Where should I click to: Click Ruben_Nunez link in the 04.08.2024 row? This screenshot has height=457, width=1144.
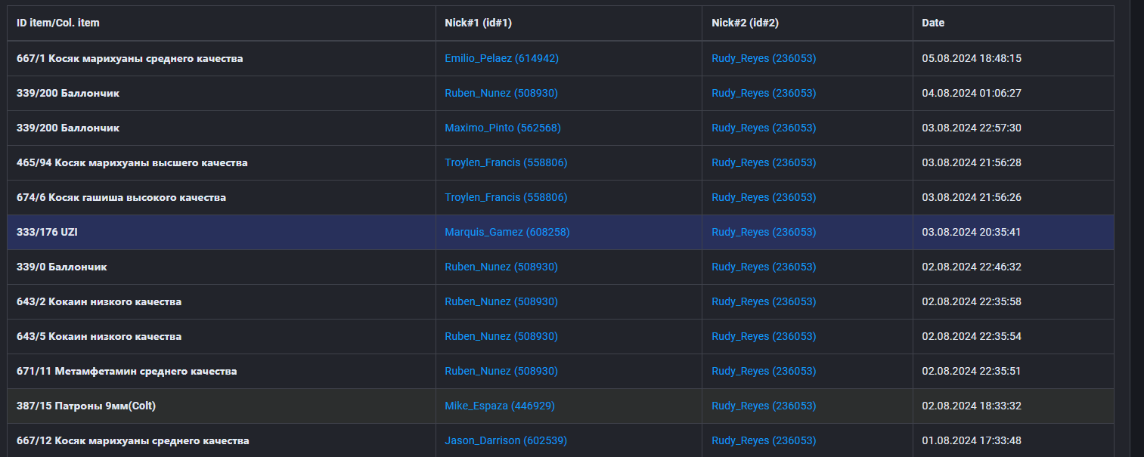tap(501, 93)
